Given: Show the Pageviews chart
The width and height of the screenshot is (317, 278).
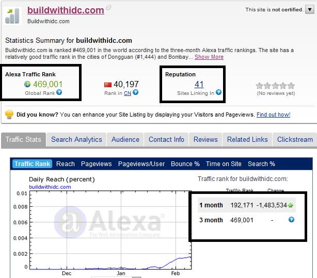Looking at the screenshot, I should (96, 164).
